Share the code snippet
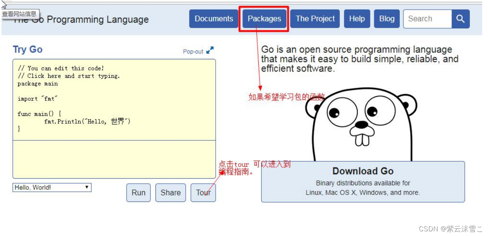488x236 pixels. point(171,193)
